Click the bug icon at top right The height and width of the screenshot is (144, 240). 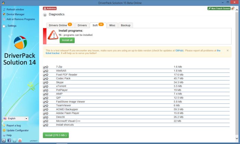coord(233,9)
